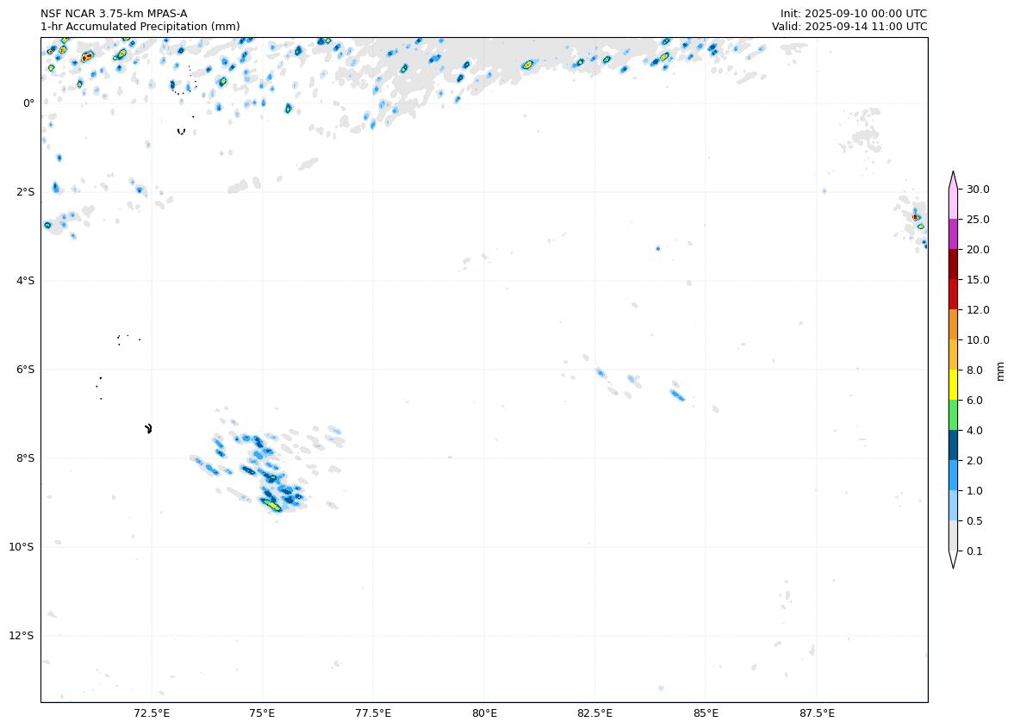Click the "NSF NCAR 3.75-km MPAS-A" title
This screenshot has width=1014, height=728.
coord(114,14)
